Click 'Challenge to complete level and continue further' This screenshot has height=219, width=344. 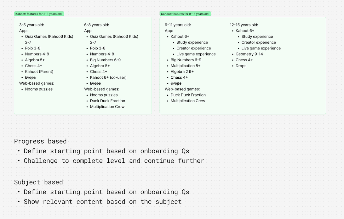pos(114,161)
